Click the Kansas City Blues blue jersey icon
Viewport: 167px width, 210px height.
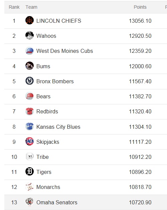pos(29,126)
